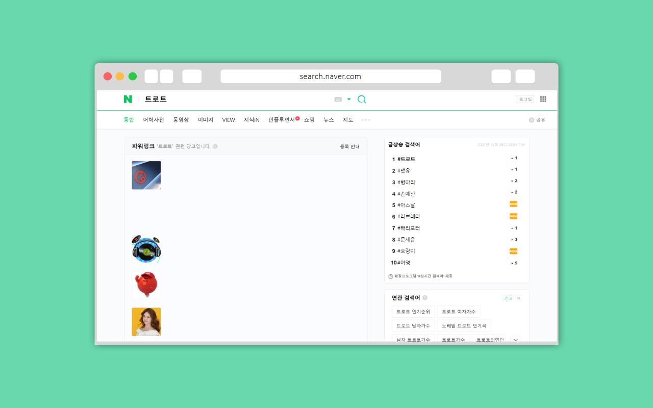The width and height of the screenshot is (653, 408).
Task: Click the Naver logo icon
Action: pos(128,99)
